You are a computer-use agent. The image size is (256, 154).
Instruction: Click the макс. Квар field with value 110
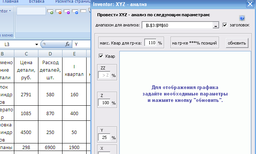coord(150,43)
